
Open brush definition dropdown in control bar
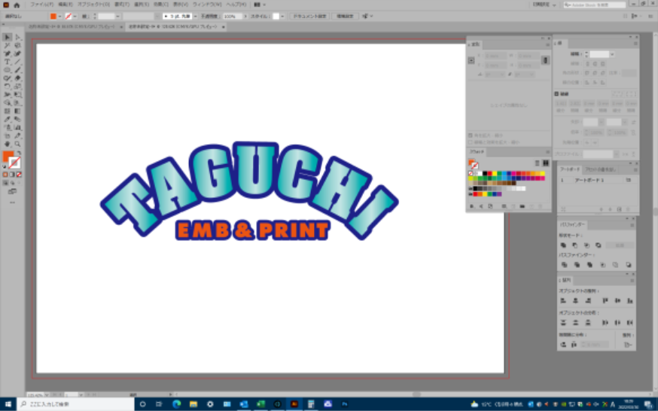195,17
